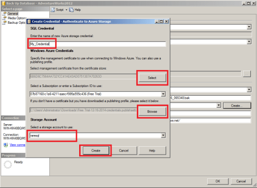This screenshot has width=257, height=188.
Task: Open the Subscription ID dropdown
Action: (163, 94)
